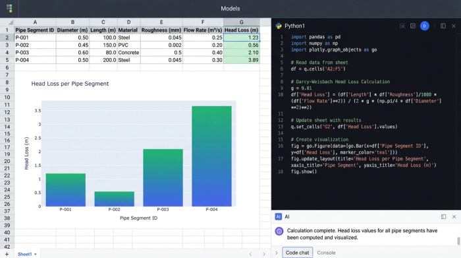Click code line 6 reading sheet cells
The height and width of the screenshot is (258, 461).
click(318, 69)
